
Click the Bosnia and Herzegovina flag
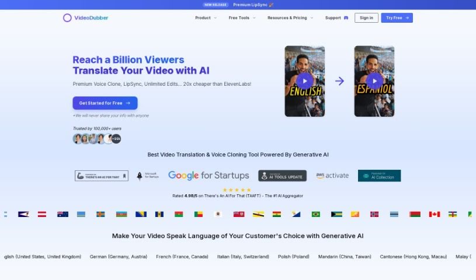[141, 214]
